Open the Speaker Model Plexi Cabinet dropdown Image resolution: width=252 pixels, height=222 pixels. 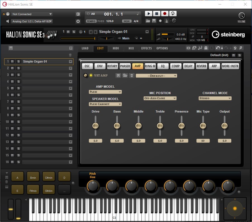(x=105, y=104)
